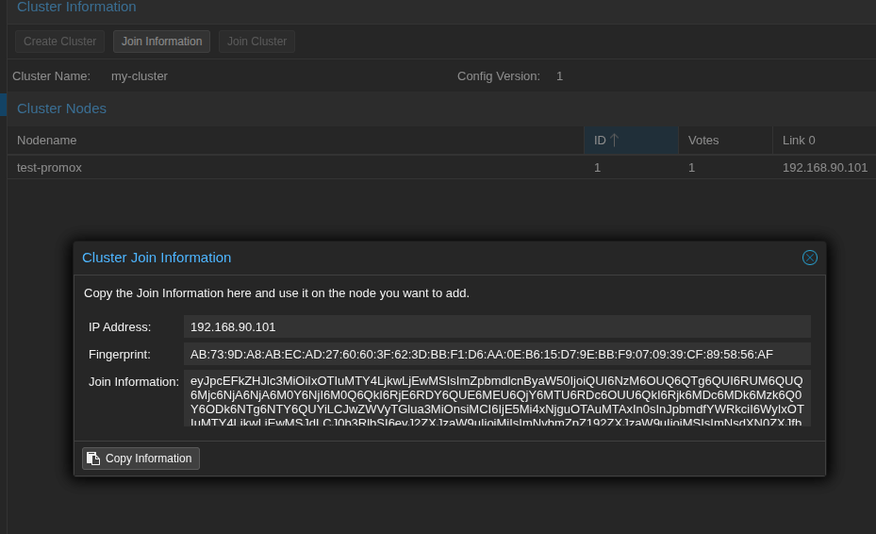This screenshot has width=876, height=534.
Task: Click the 192.168.90.101 Link 0 cell
Action: pyautogui.click(x=824, y=167)
